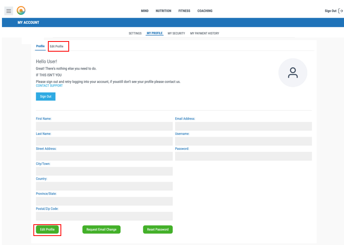Click Request Email Change button

point(101,229)
